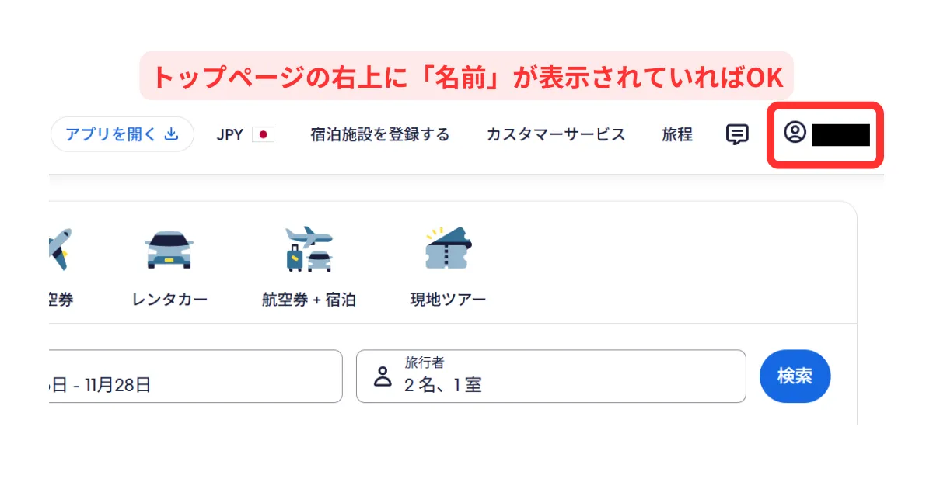Viewport: 933px width, 489px height.
Task: Switch to the レンタカー tab
Action: coord(169,300)
